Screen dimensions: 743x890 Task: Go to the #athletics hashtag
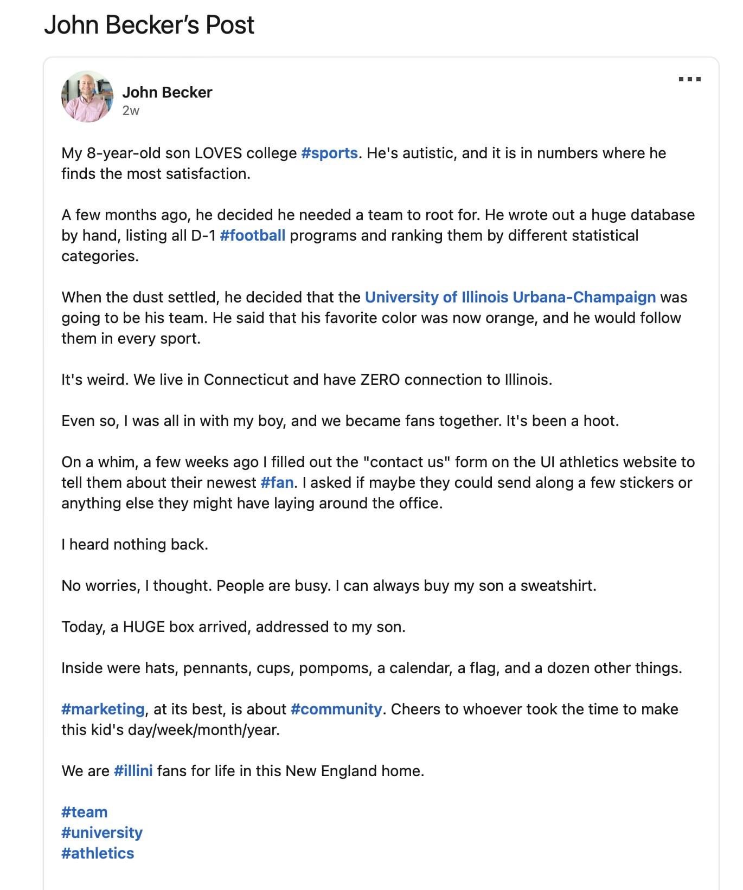pyautogui.click(x=98, y=853)
